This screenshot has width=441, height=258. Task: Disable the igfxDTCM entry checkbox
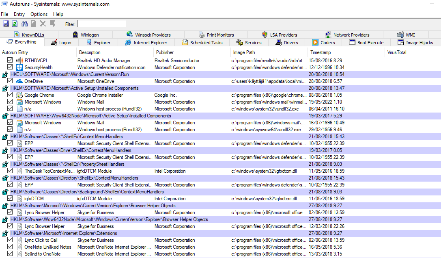tap(10, 198)
